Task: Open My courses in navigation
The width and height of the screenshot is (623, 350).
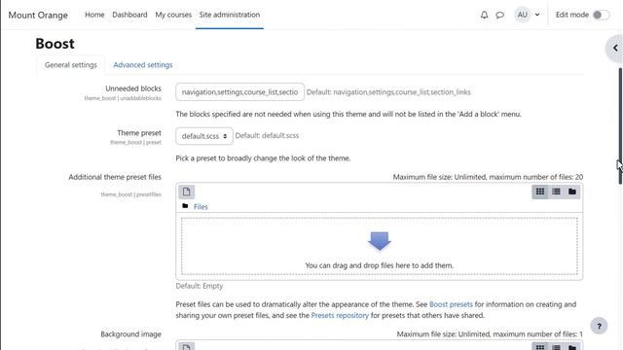Action: [173, 15]
